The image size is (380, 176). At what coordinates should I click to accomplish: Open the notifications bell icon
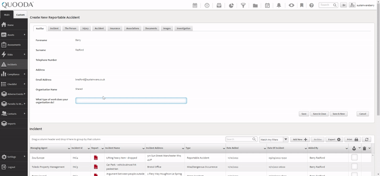[279, 5]
